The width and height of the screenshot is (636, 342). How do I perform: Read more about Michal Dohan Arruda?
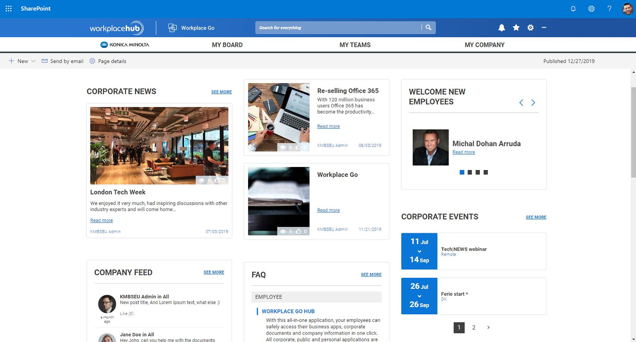coord(463,152)
